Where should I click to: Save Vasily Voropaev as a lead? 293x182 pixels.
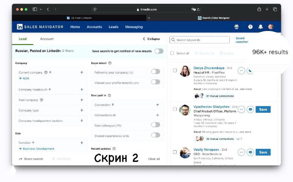pos(263,152)
